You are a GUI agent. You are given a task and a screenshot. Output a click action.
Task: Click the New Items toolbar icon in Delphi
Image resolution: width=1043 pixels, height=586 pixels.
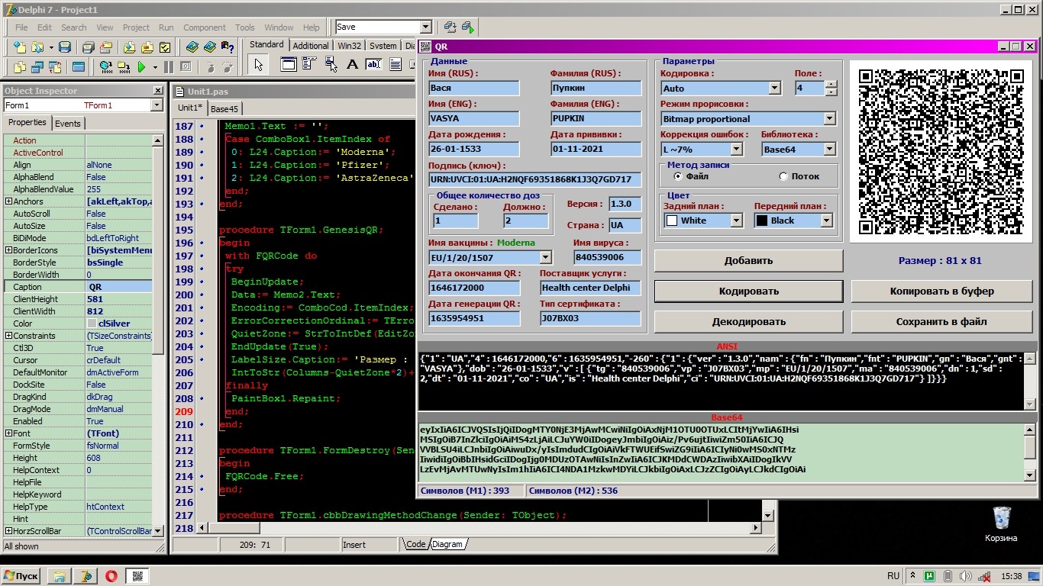click(x=18, y=47)
